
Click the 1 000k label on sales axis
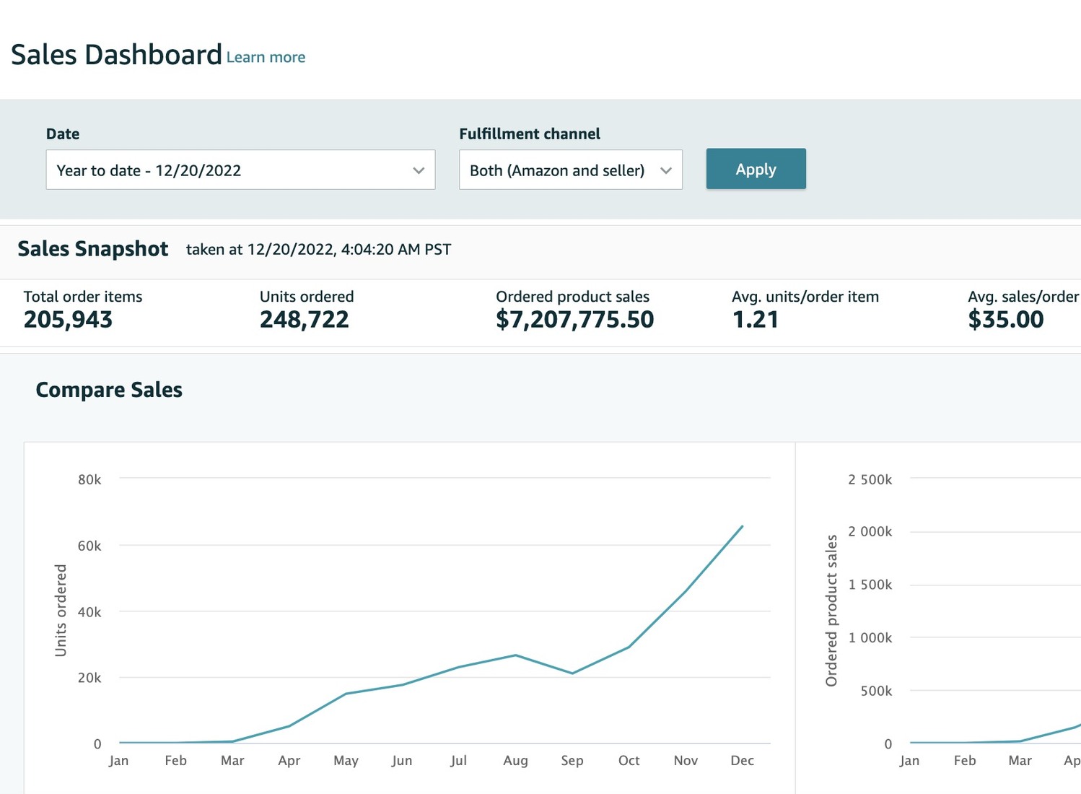(x=870, y=637)
